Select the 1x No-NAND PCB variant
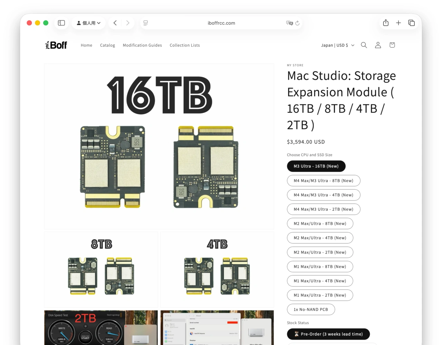 311,309
